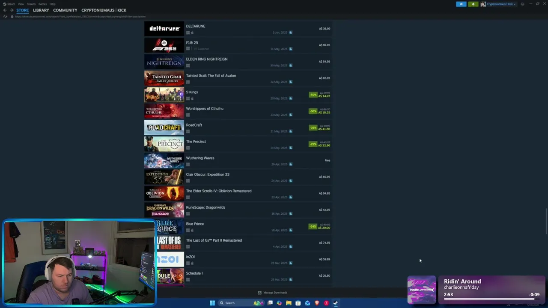Click the Mac platform icon under 9 Kings
This screenshot has height=308, width=548.
tap(192, 98)
